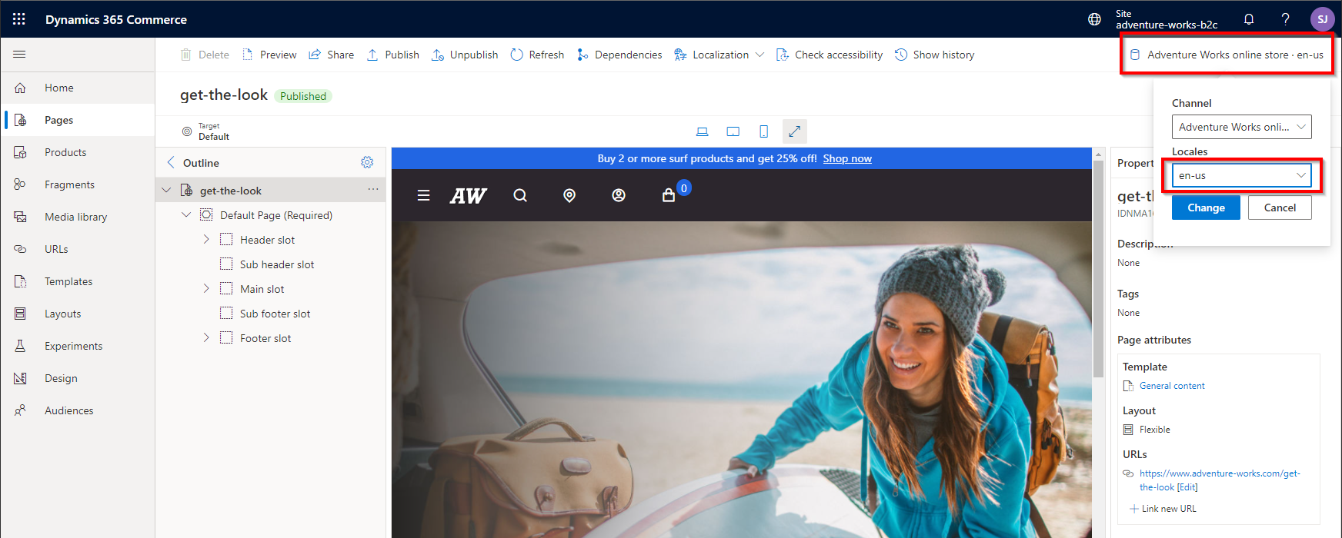The height and width of the screenshot is (538, 1342).
Task: Open the Locales en-us dropdown
Action: point(1241,175)
